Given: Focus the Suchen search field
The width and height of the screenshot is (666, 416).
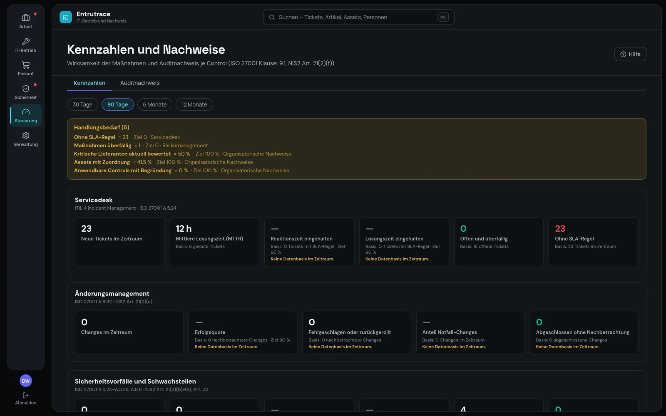Looking at the screenshot, I should pyautogui.click(x=358, y=17).
